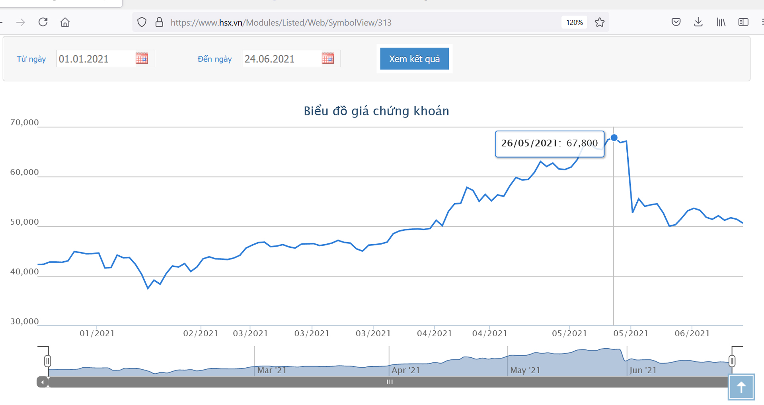Click the right range navigator handle

(732, 361)
